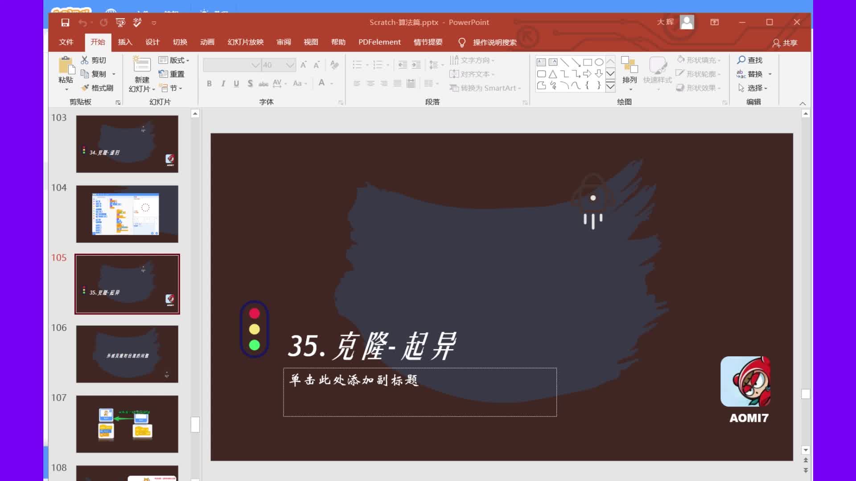Image resolution: width=856 pixels, height=481 pixels.
Task: Increase list indent level
Action: pos(416,65)
